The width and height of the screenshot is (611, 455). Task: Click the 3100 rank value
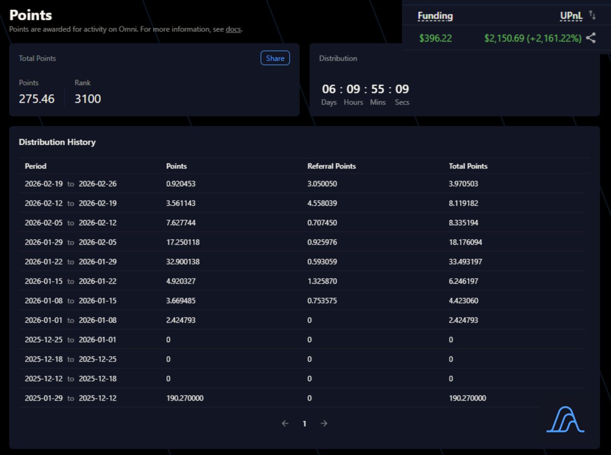(x=88, y=99)
